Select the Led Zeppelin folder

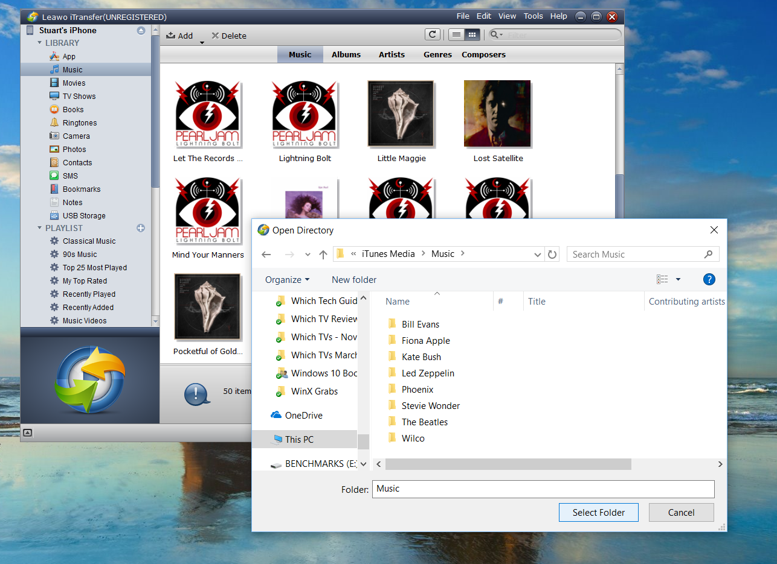click(x=421, y=373)
